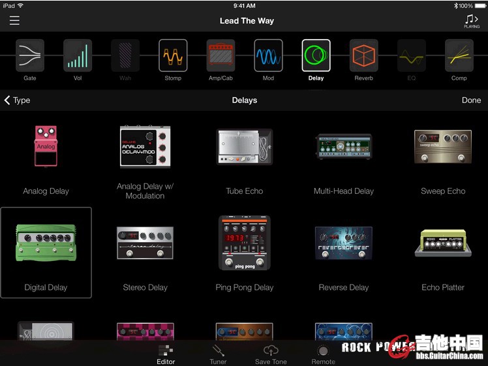Tap the Playing music note icon
The width and height of the screenshot is (488, 366).
click(x=471, y=21)
